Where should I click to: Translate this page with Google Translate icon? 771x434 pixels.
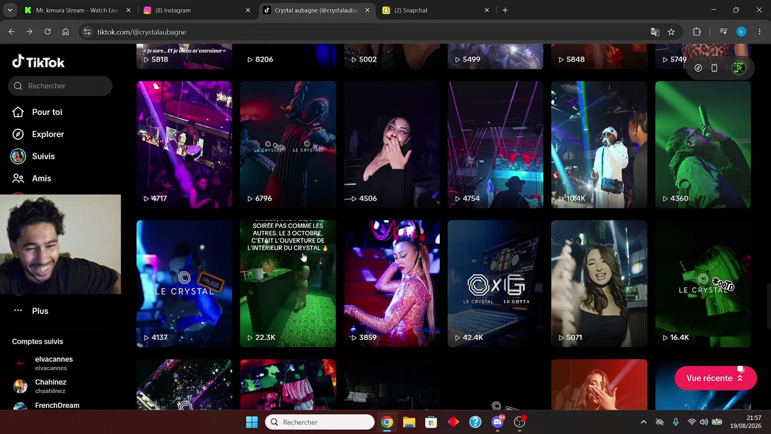pos(655,32)
